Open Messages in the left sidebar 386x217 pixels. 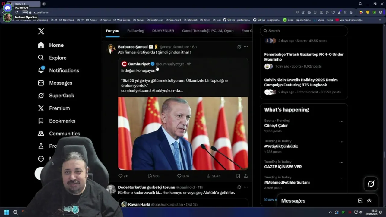(x=55, y=83)
